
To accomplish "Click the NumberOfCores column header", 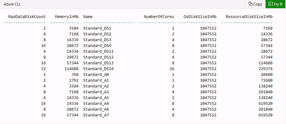I will pos(159,16).
